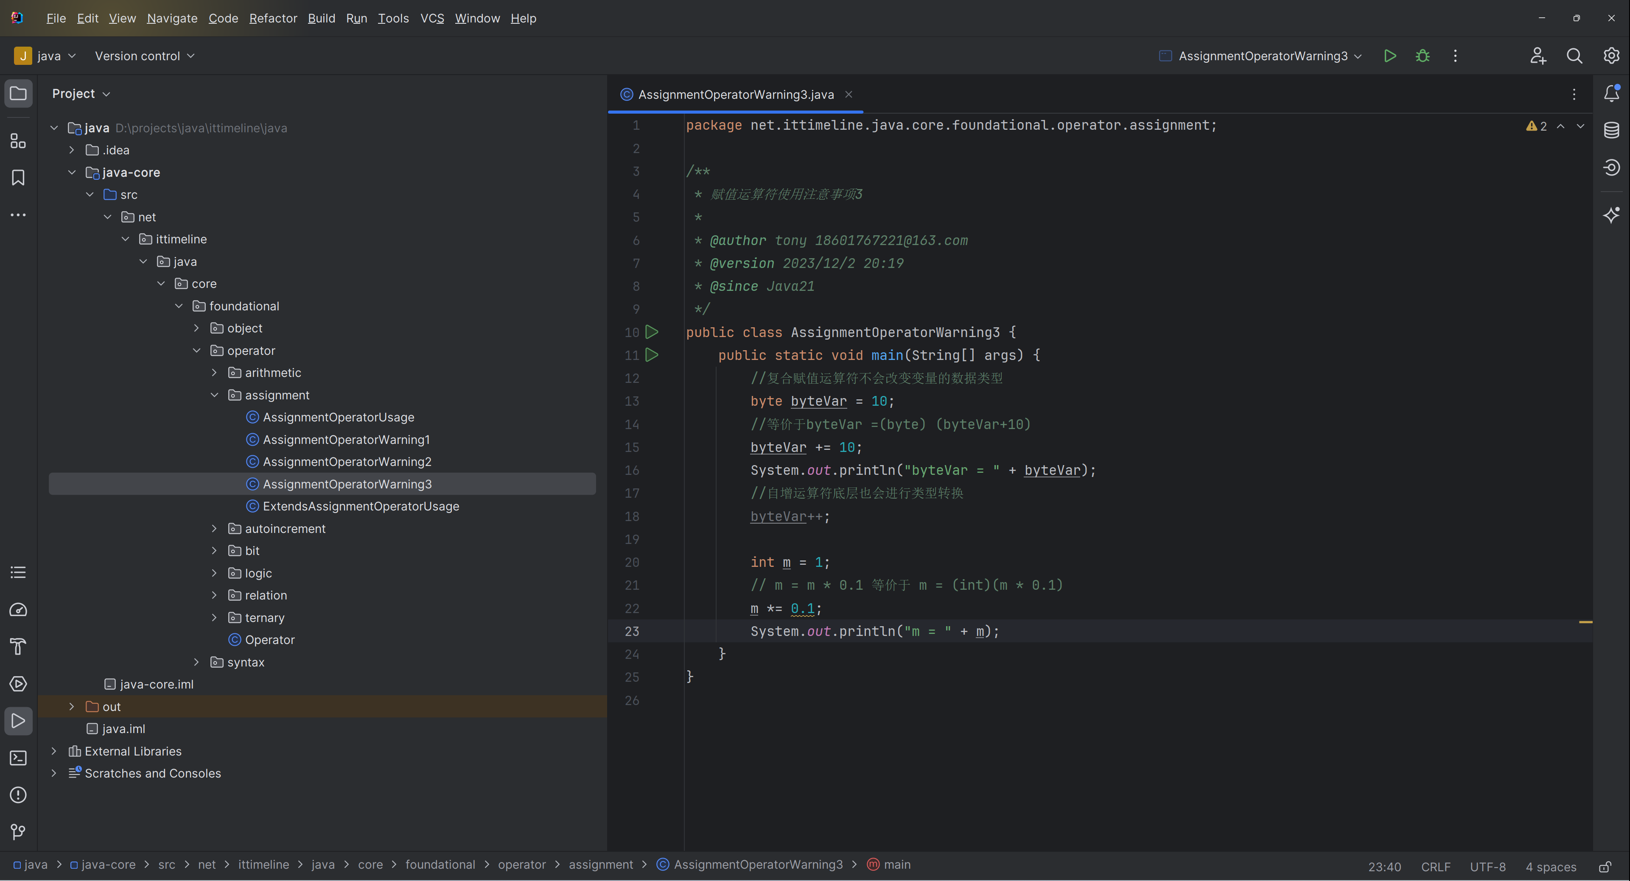Click the CRLF line separator in status bar
Image resolution: width=1630 pixels, height=881 pixels.
point(1435,867)
